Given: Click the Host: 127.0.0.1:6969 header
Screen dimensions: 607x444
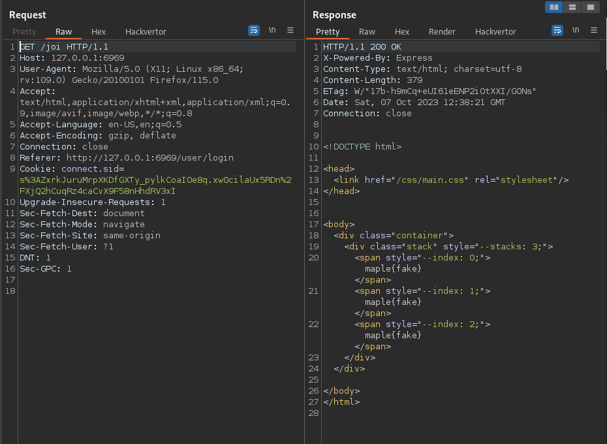Looking at the screenshot, I should 72,58.
